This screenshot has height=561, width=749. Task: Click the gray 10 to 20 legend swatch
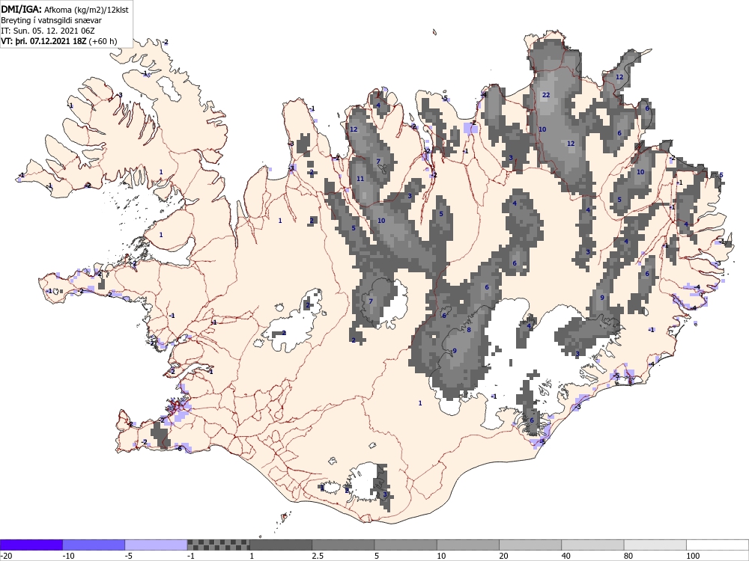[x=468, y=545]
